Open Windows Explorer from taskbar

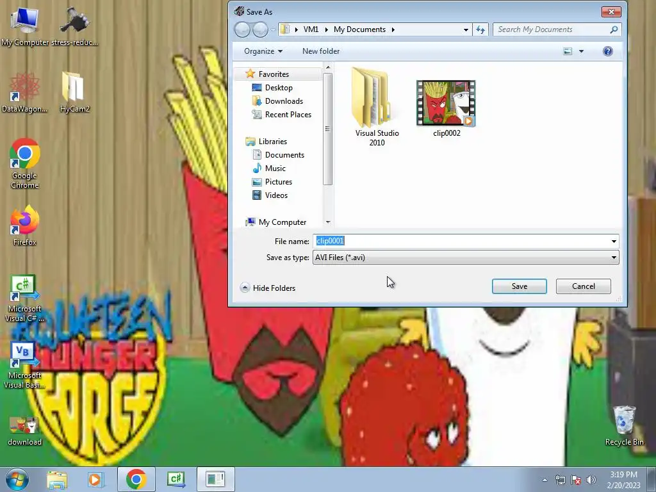[57, 479]
